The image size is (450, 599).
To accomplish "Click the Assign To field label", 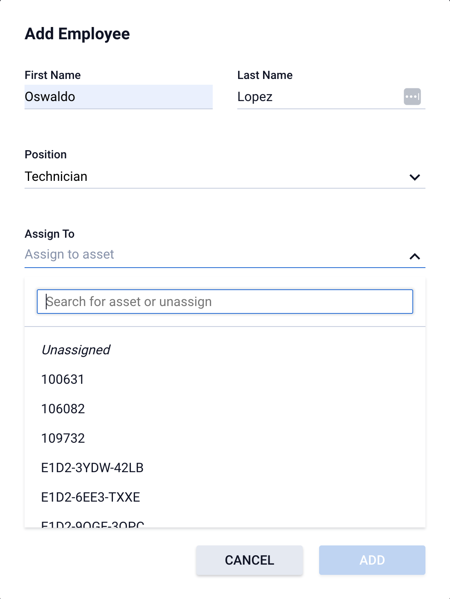I will pyautogui.click(x=49, y=234).
